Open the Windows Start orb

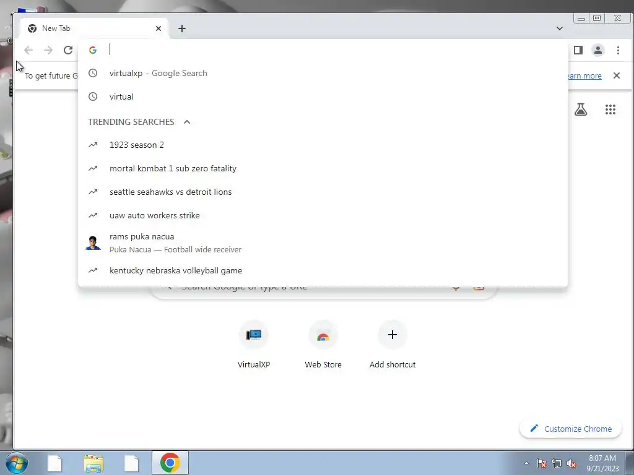(16, 463)
